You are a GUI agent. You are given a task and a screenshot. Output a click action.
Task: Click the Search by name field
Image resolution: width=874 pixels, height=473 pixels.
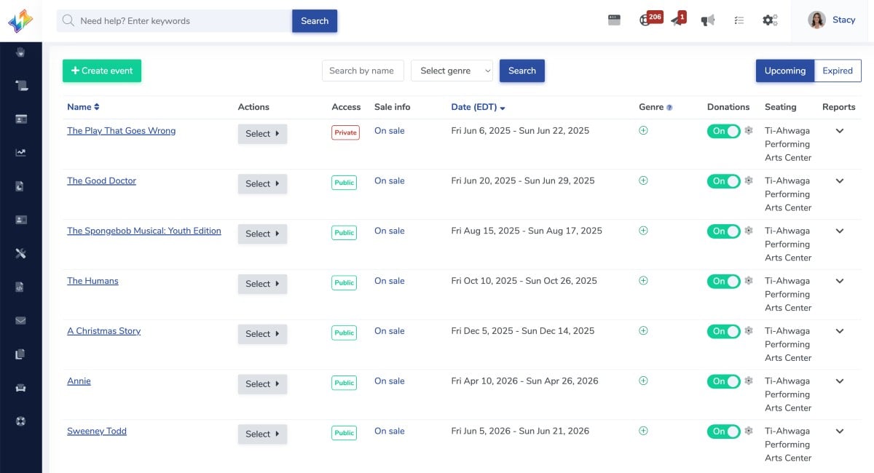click(362, 71)
